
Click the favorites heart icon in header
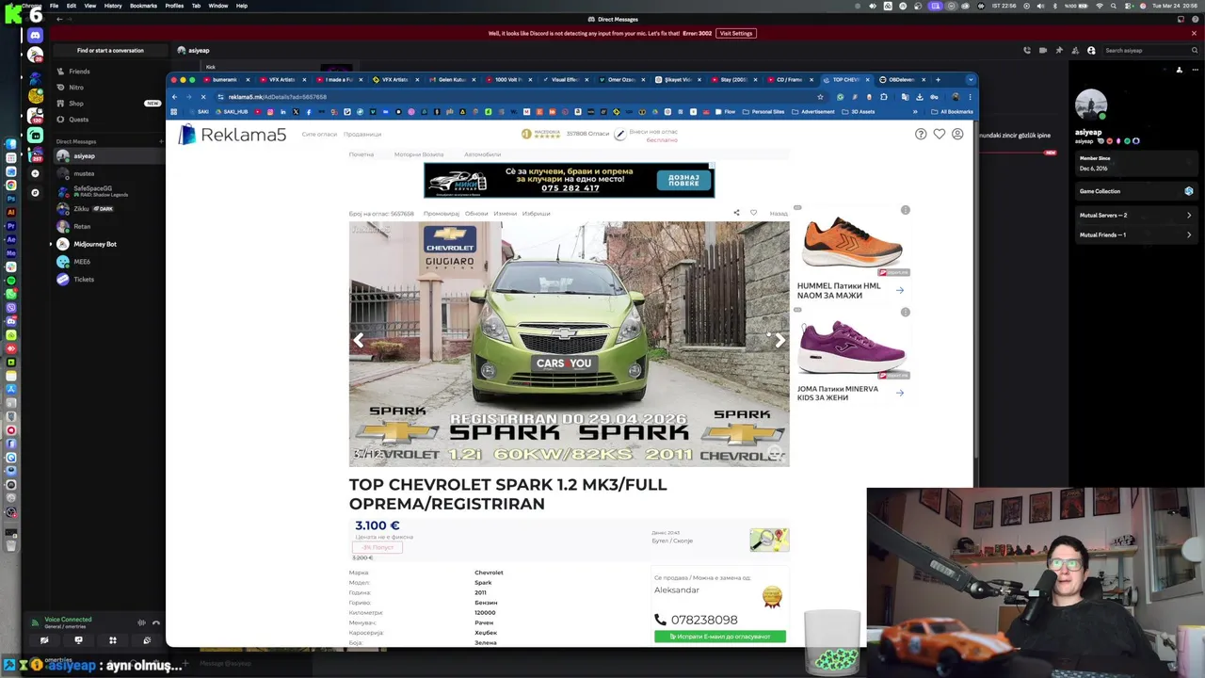[939, 135]
